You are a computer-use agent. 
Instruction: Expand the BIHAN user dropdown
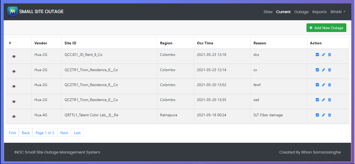[338, 12]
